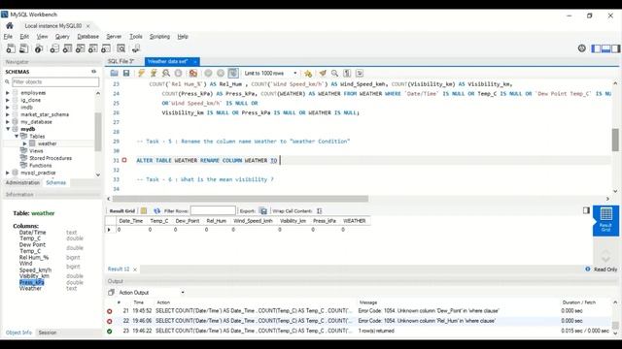
Task: Toggle Wrap Cell Content icon
Action: [320, 211]
